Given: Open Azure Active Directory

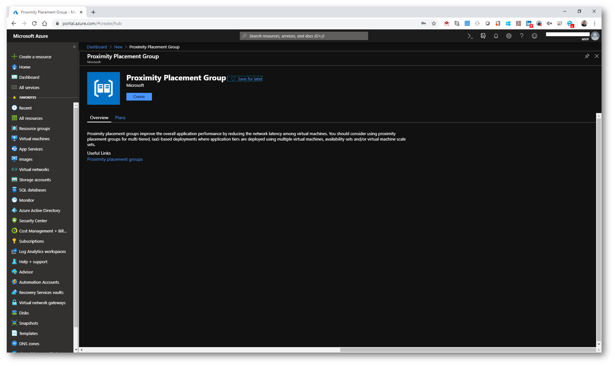Looking at the screenshot, I should click(39, 210).
